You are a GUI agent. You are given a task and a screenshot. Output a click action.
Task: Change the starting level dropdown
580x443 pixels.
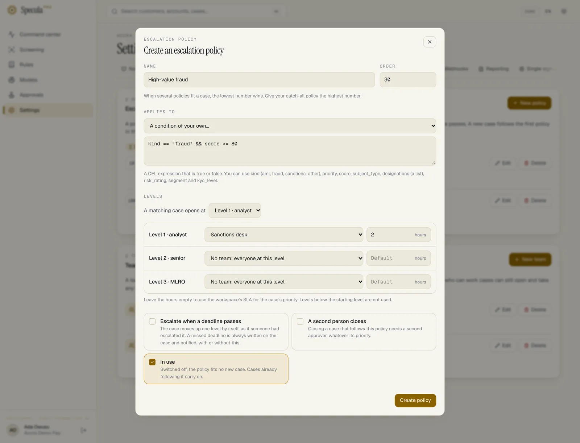(x=235, y=211)
